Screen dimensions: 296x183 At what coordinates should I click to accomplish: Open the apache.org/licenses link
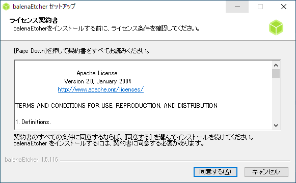(x=100, y=89)
